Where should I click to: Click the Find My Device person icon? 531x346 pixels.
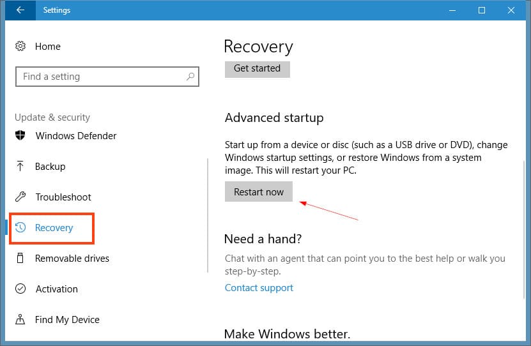point(20,320)
